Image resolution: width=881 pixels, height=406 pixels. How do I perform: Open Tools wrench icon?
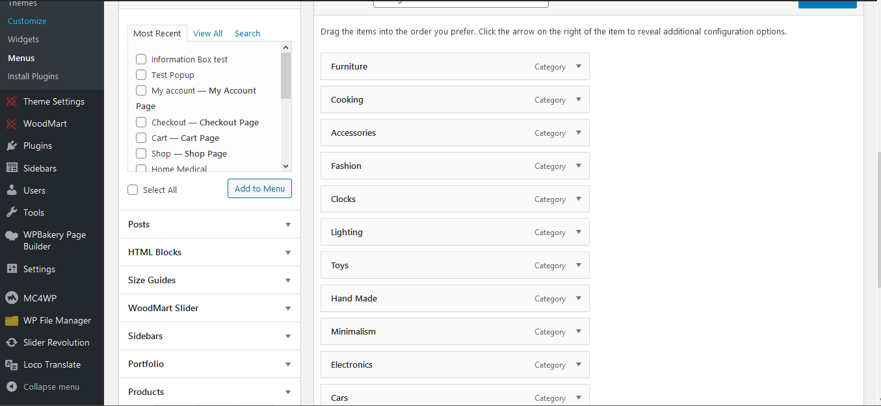point(12,212)
